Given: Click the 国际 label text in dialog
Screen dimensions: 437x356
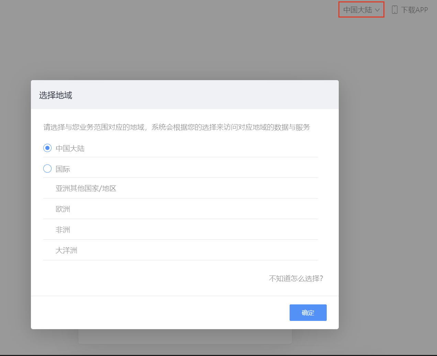Looking at the screenshot, I should pos(63,169).
